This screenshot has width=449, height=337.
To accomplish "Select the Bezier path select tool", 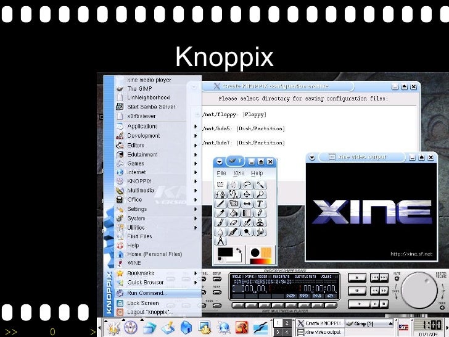I will point(220,194).
